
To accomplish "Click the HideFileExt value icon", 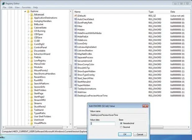I will [x=76, y=36].
